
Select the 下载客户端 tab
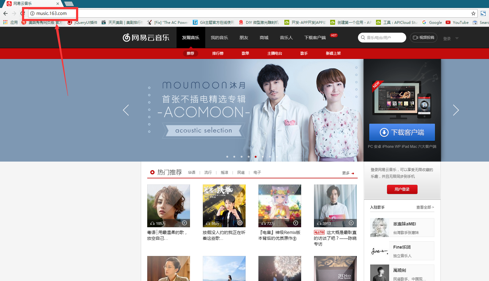pos(315,38)
